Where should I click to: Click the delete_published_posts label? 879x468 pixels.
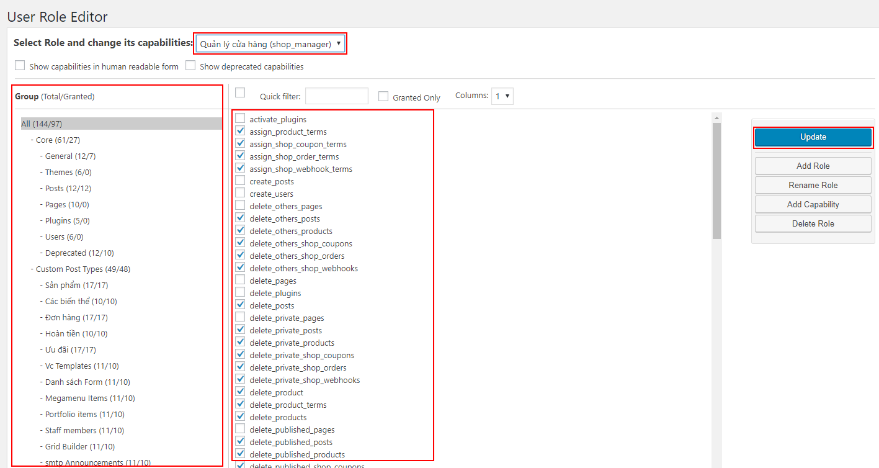tap(291, 442)
